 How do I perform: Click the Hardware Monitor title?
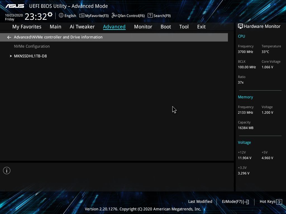[262, 26]
